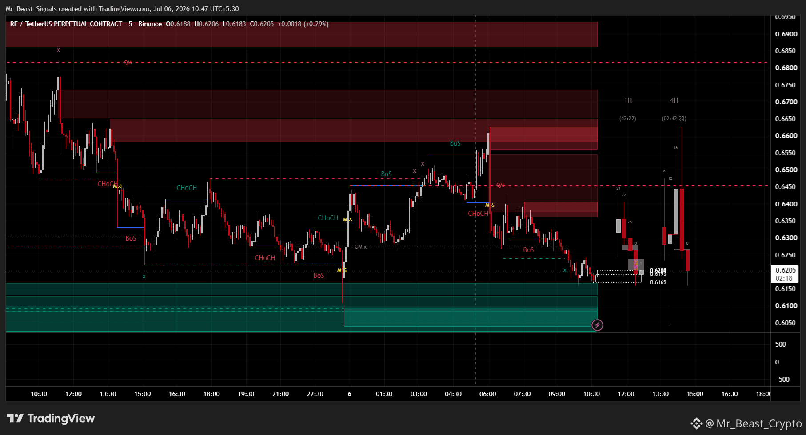
Task: Click 0.6300 on the price axis
Action: point(785,238)
